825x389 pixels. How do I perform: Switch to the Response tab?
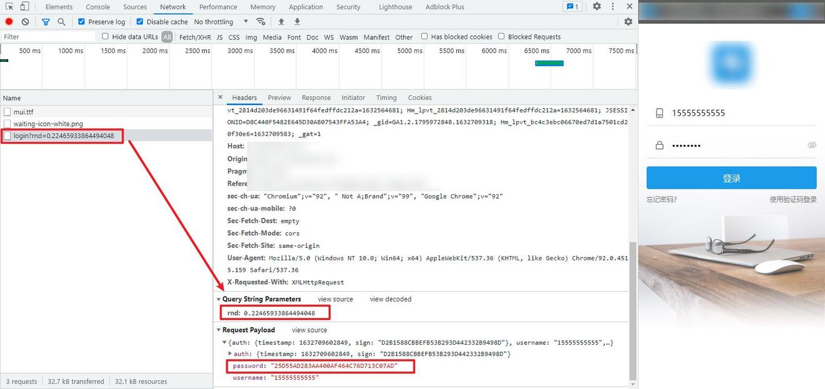pos(316,97)
